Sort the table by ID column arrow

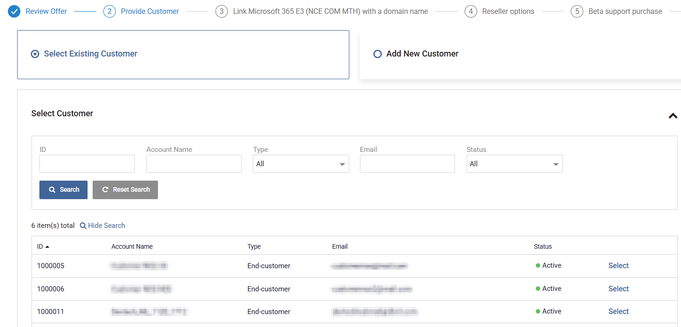pos(47,247)
